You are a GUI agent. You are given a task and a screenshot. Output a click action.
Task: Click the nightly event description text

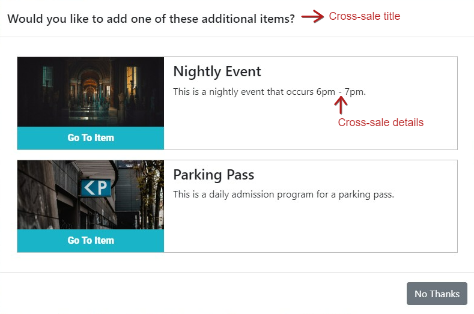coord(269,92)
